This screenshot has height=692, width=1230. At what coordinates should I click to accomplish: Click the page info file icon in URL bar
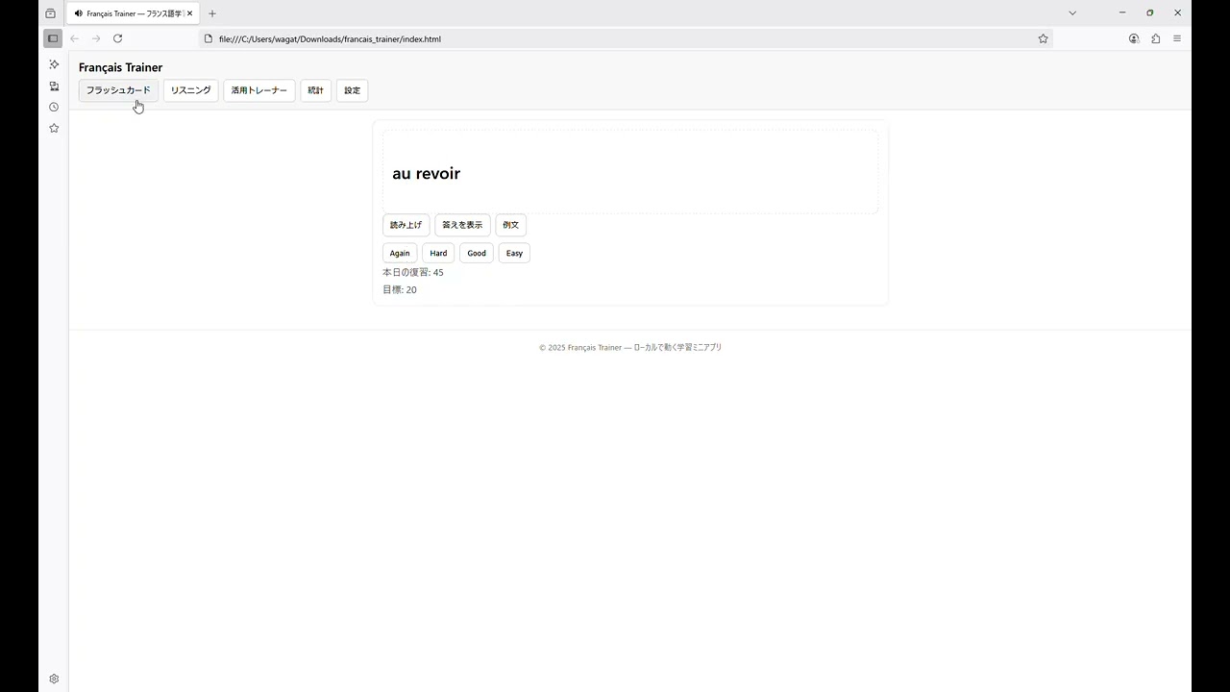point(209,38)
